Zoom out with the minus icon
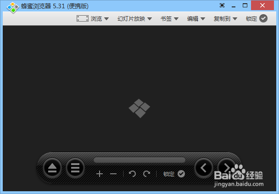This screenshot has width=279, height=194. [x=113, y=174]
